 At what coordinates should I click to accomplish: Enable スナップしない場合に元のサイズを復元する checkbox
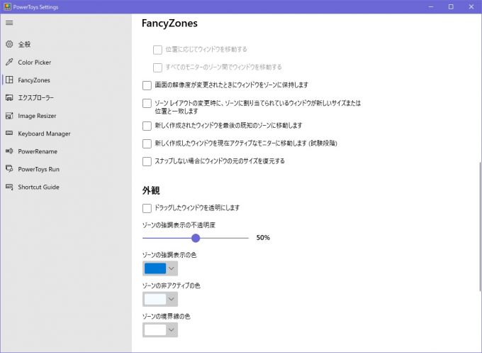147,161
